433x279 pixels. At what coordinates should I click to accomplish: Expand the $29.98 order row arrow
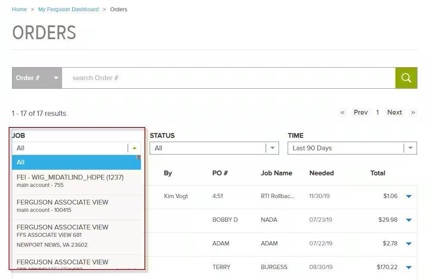click(x=409, y=220)
